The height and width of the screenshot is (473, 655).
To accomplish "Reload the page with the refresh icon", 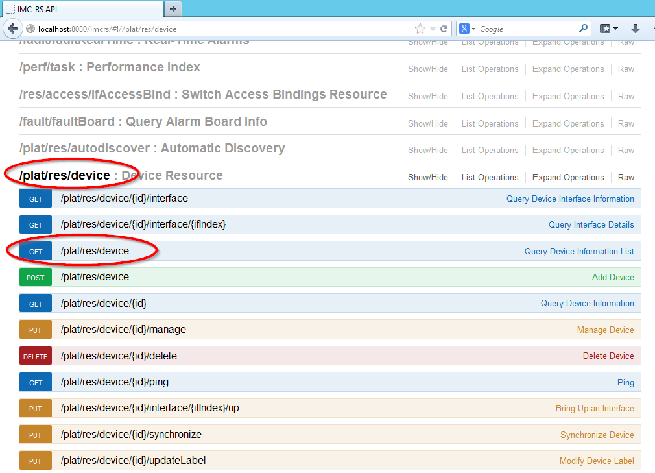I will tap(444, 29).
